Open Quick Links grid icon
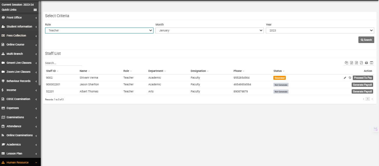The image size is (379, 166). (x=35, y=10)
